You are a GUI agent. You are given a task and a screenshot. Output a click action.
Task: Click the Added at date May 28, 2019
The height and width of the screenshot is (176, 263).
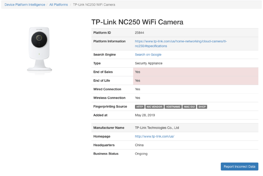(145, 115)
